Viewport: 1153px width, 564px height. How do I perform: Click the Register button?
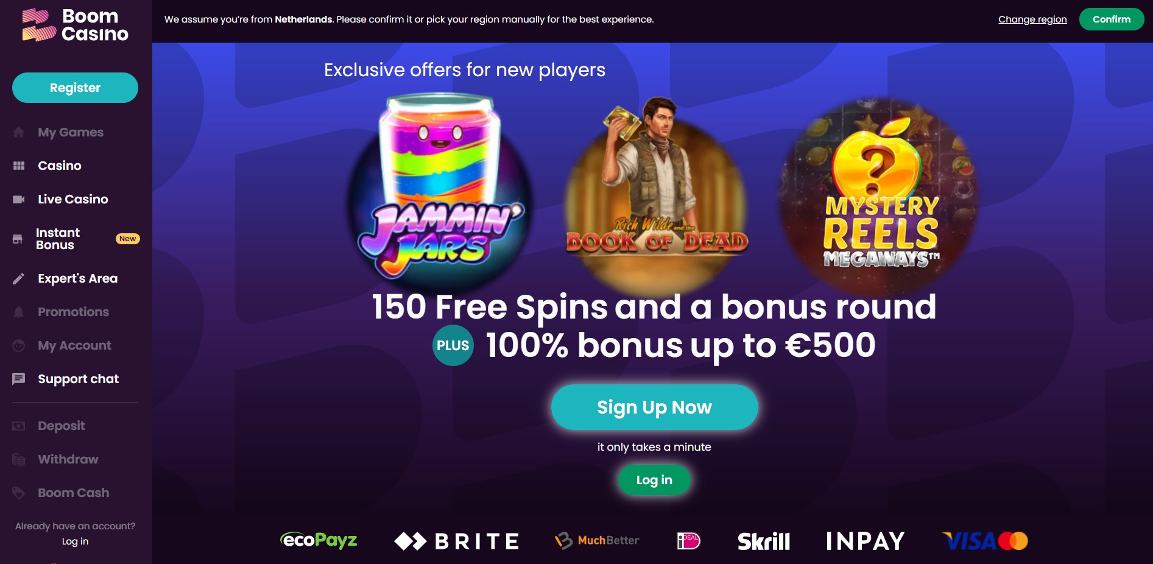[x=75, y=88]
